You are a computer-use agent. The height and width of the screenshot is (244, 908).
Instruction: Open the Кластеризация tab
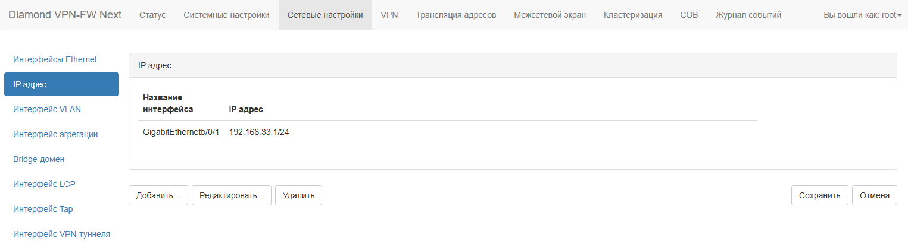pos(633,15)
